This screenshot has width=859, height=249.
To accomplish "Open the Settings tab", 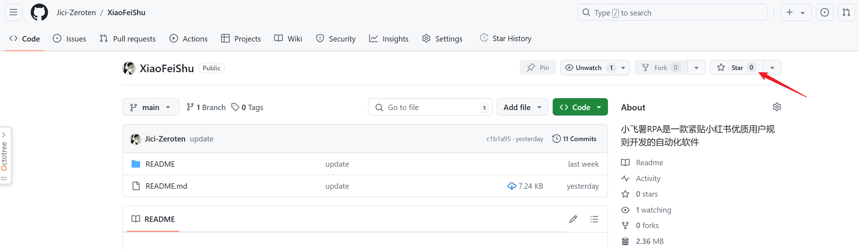I will pos(442,39).
